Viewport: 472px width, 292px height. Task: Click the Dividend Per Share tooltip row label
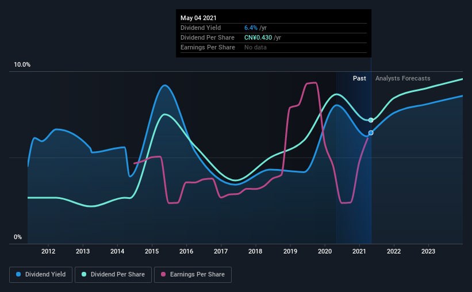[208, 37]
